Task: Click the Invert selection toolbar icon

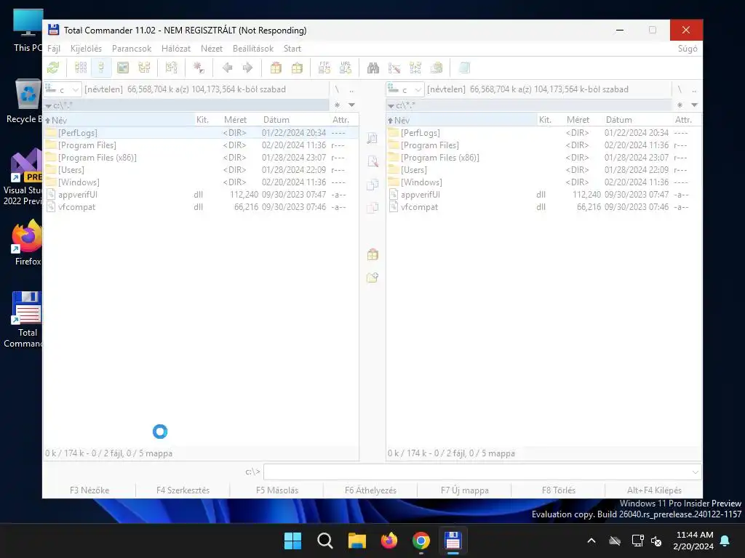Action: [x=171, y=68]
